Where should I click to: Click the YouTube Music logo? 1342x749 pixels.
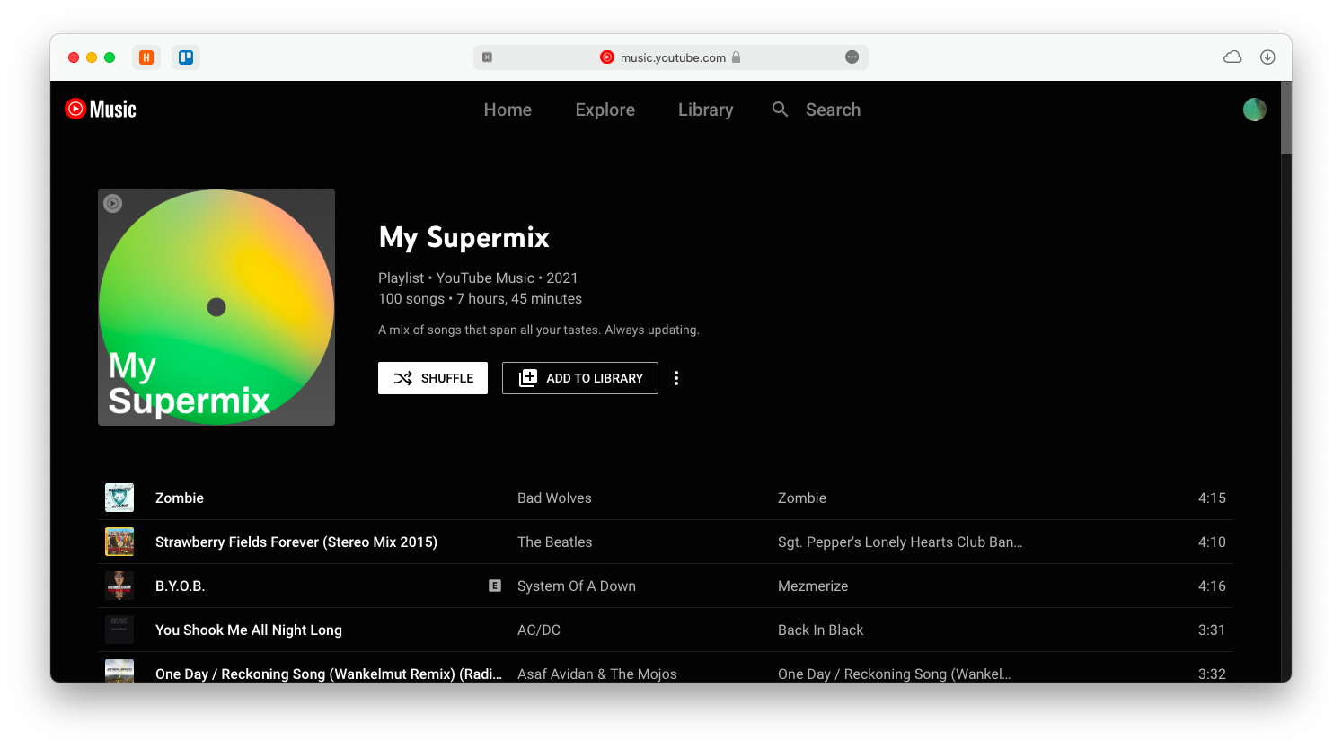coord(101,110)
